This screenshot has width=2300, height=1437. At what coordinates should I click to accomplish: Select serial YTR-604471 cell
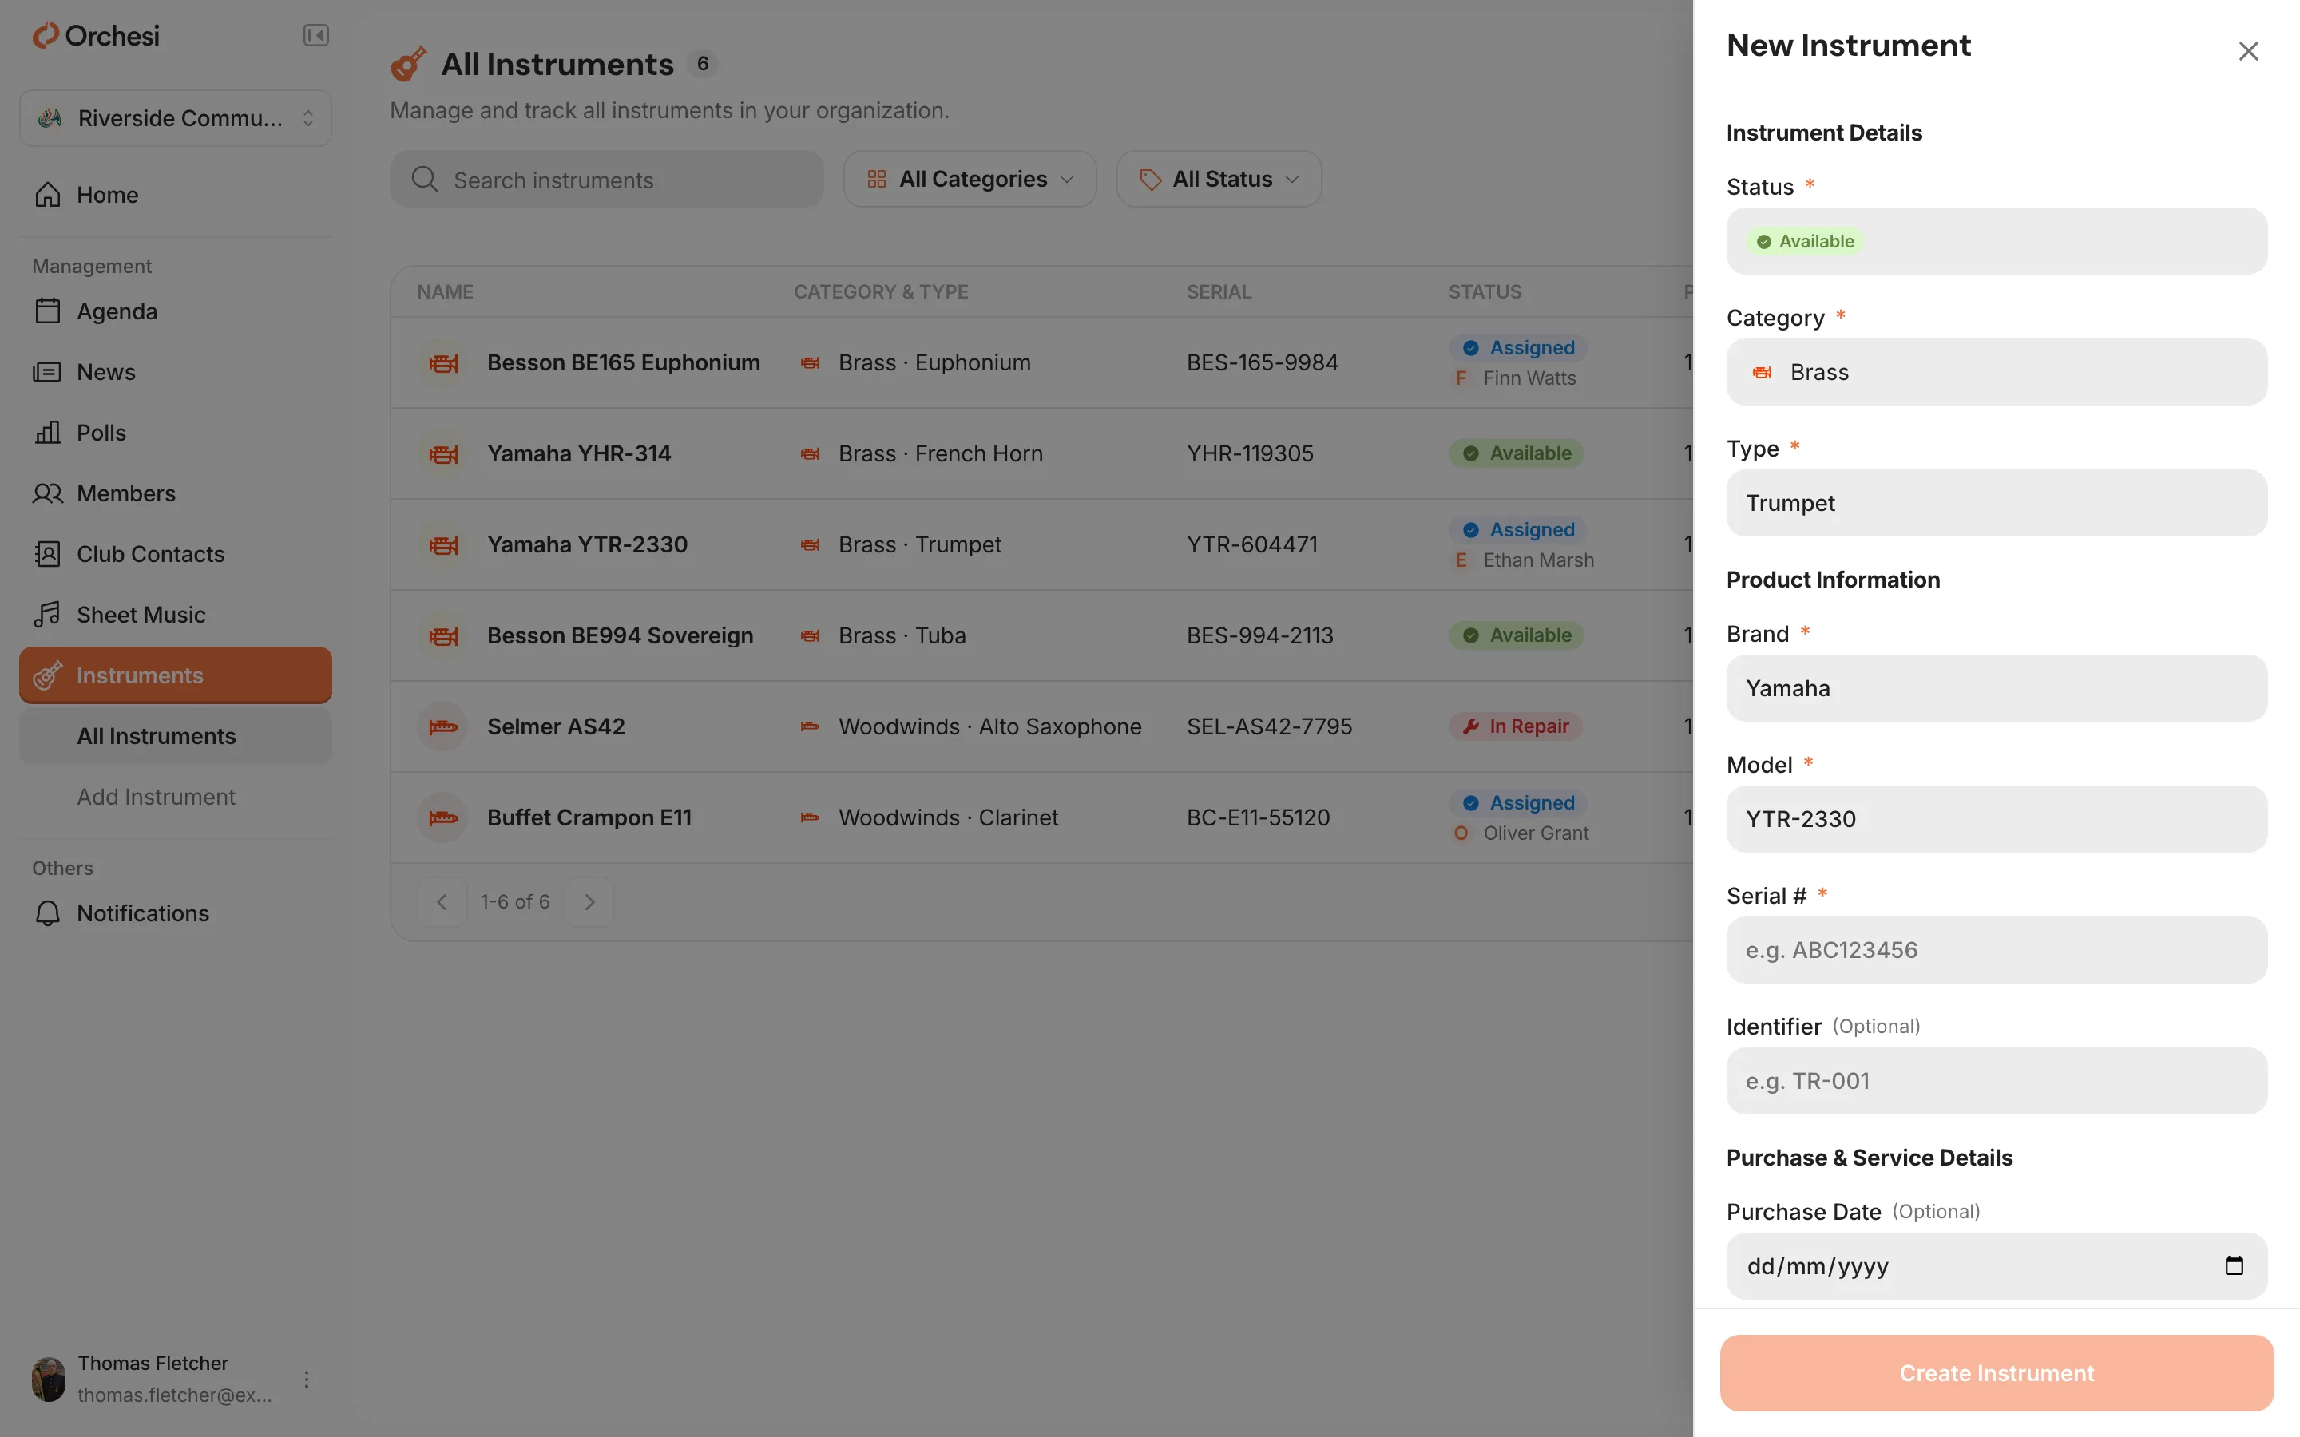click(1251, 544)
